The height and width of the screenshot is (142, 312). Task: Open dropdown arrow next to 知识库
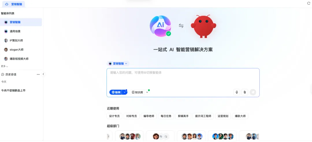pyautogui.click(x=147, y=92)
